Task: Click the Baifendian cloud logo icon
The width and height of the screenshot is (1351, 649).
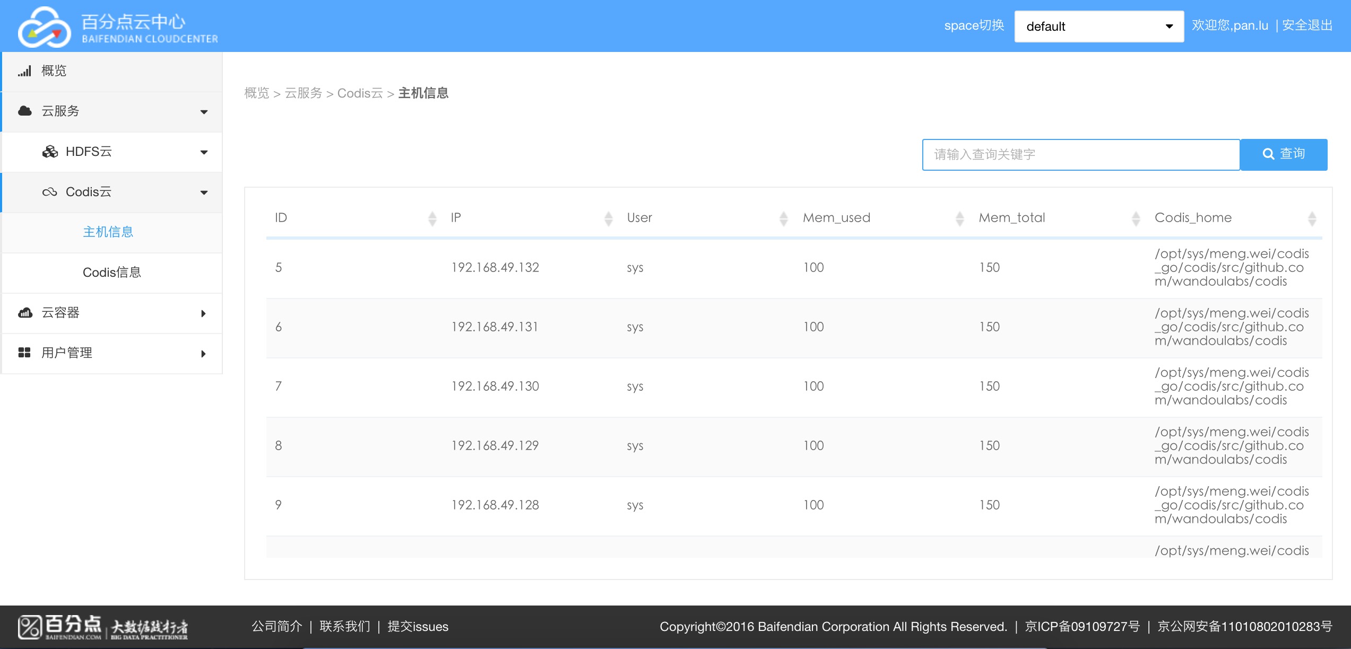Action: [45, 28]
